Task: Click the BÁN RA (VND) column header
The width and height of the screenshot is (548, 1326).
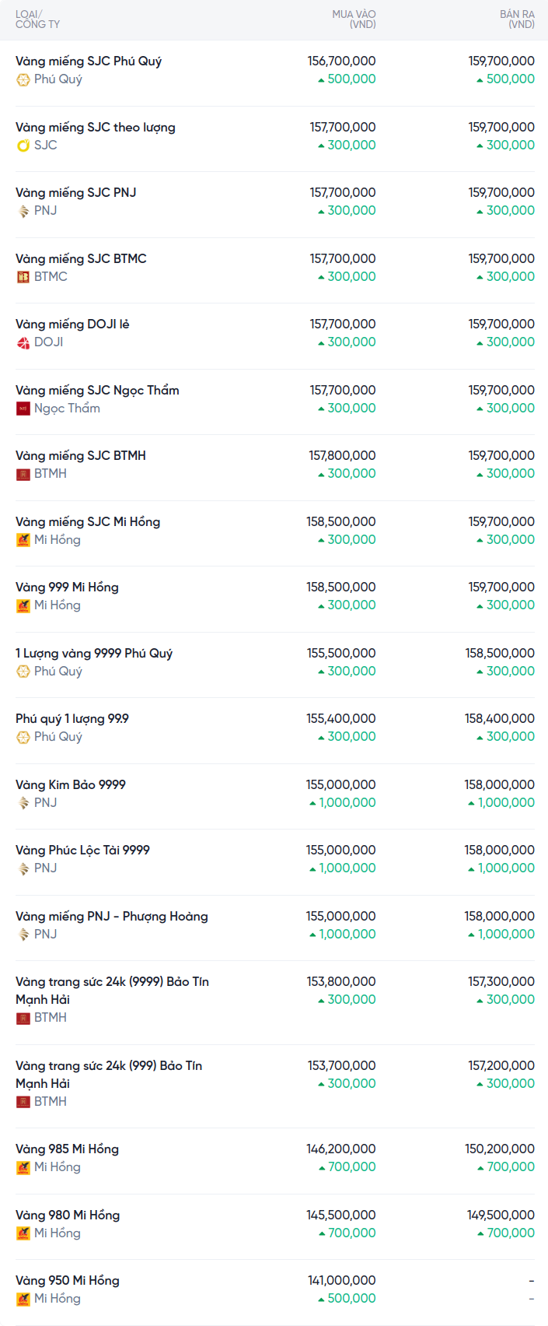Action: point(517,19)
